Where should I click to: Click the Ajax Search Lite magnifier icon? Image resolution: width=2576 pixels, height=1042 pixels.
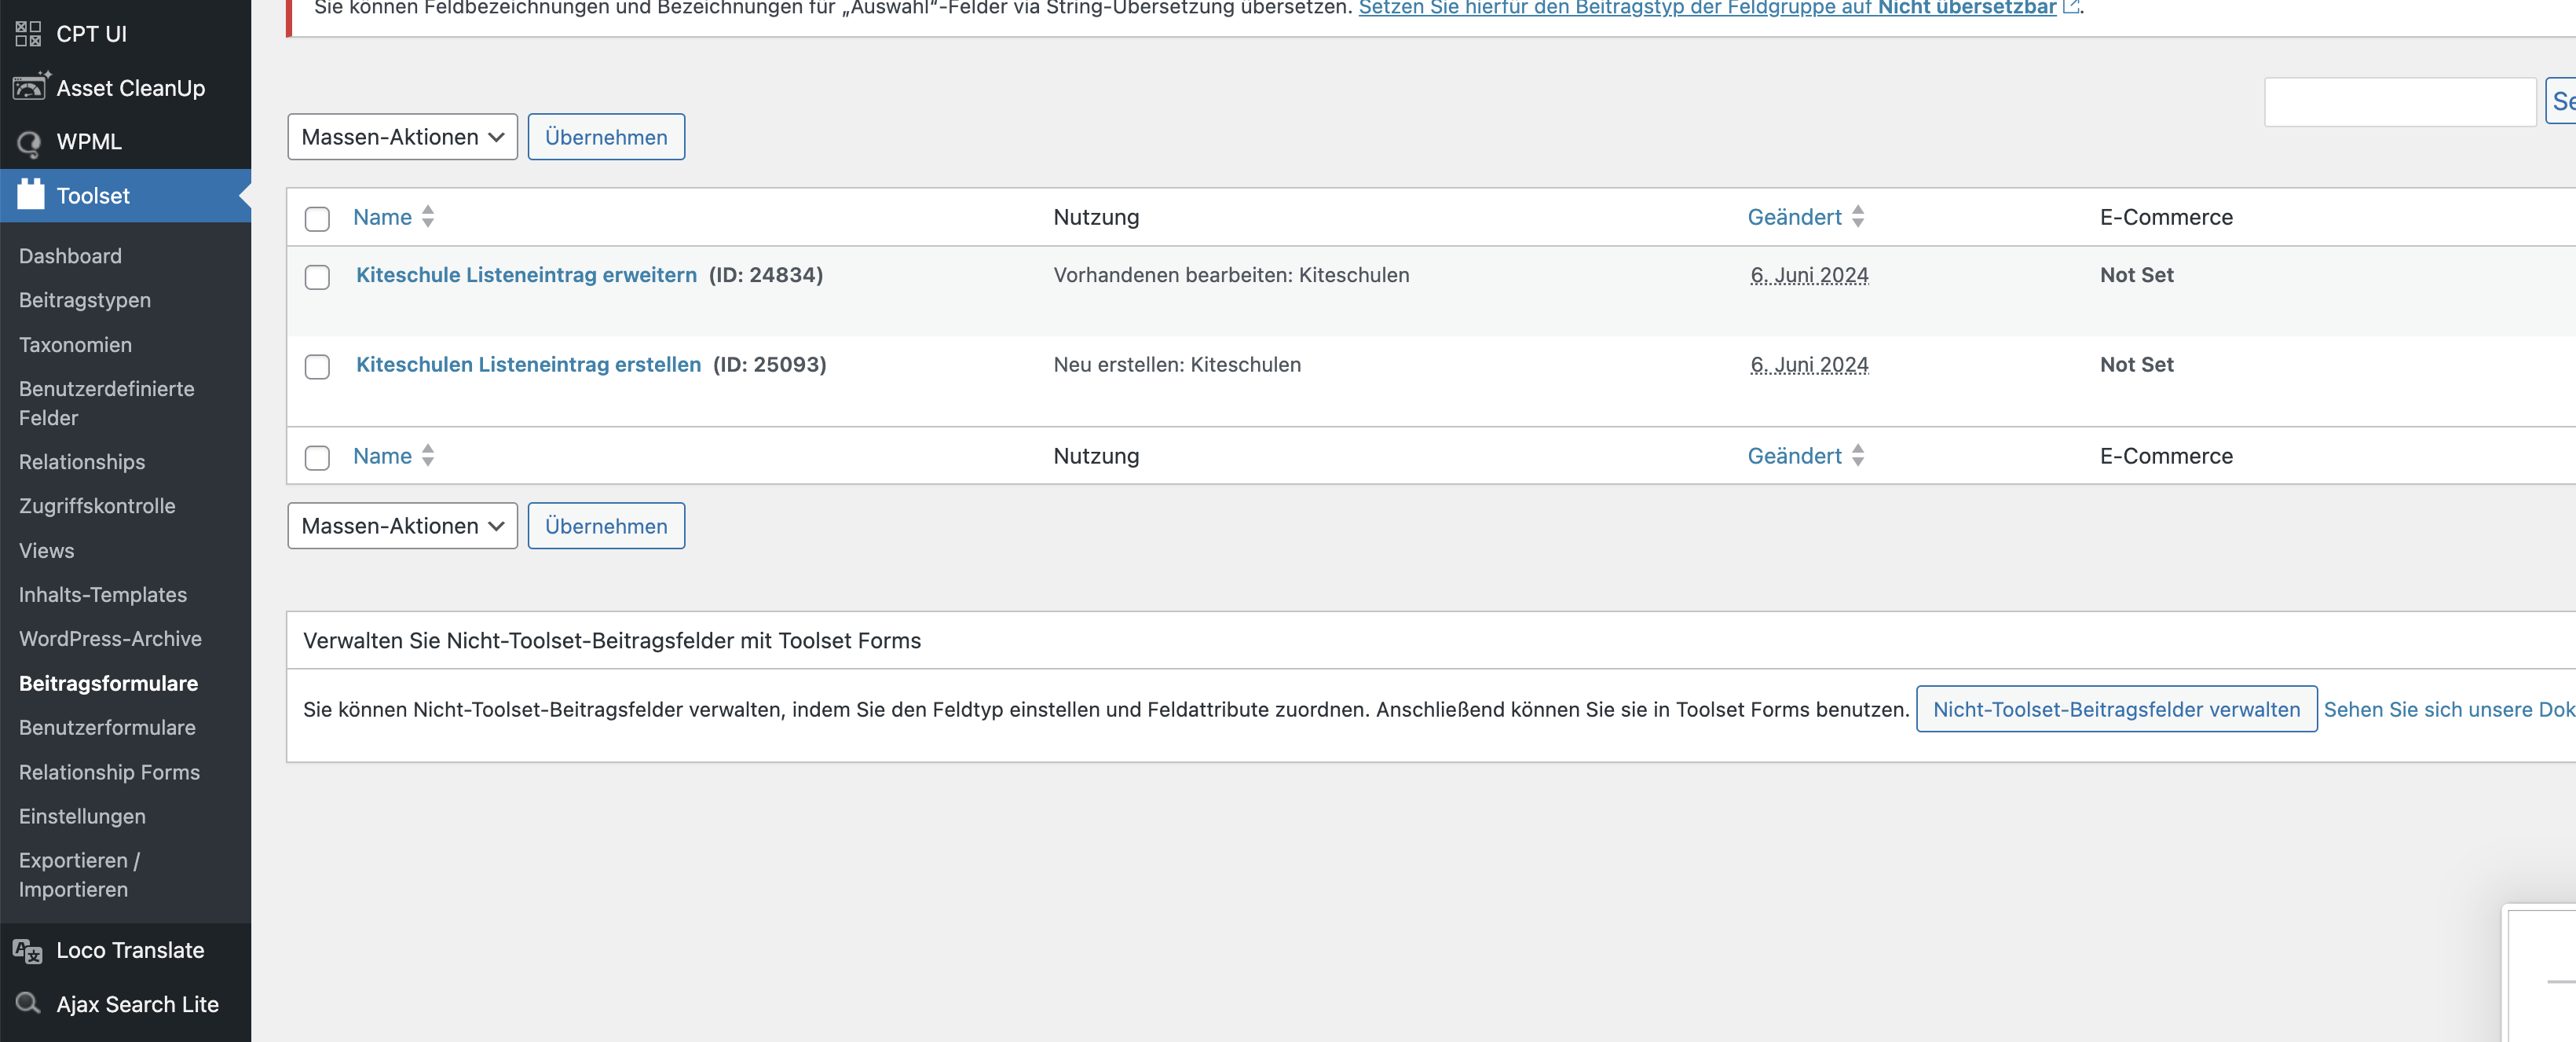click(x=28, y=1003)
